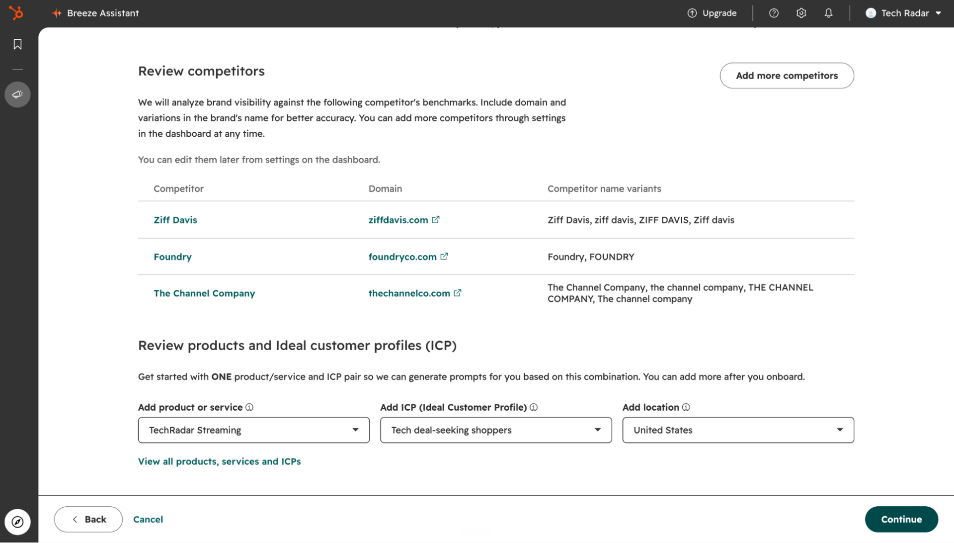
Task: Go Back to the previous step
Action: (x=88, y=519)
